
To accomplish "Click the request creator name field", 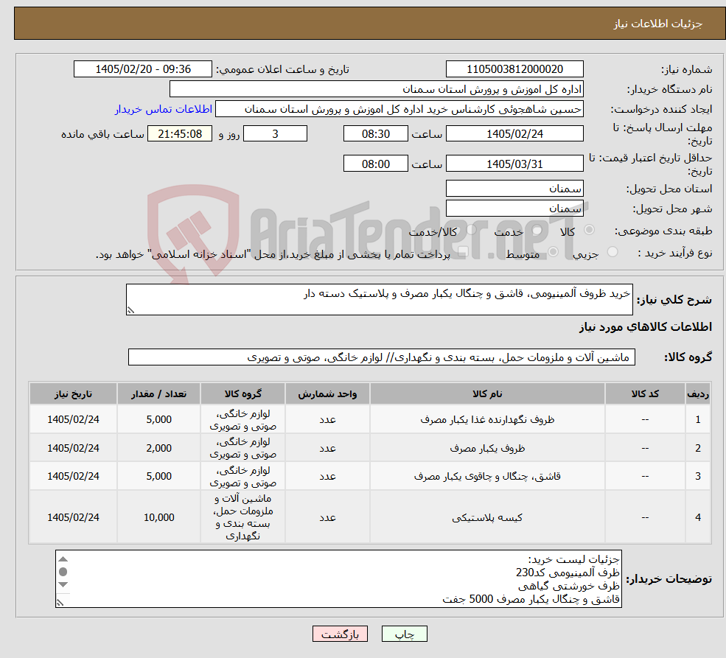I will click(399, 109).
